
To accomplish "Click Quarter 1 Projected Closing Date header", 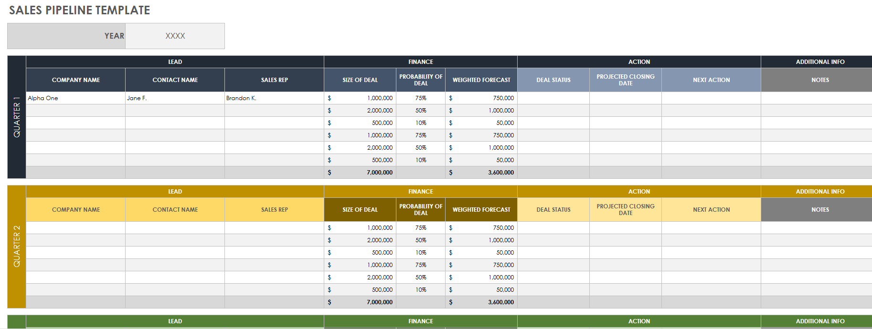I will pyautogui.click(x=625, y=80).
